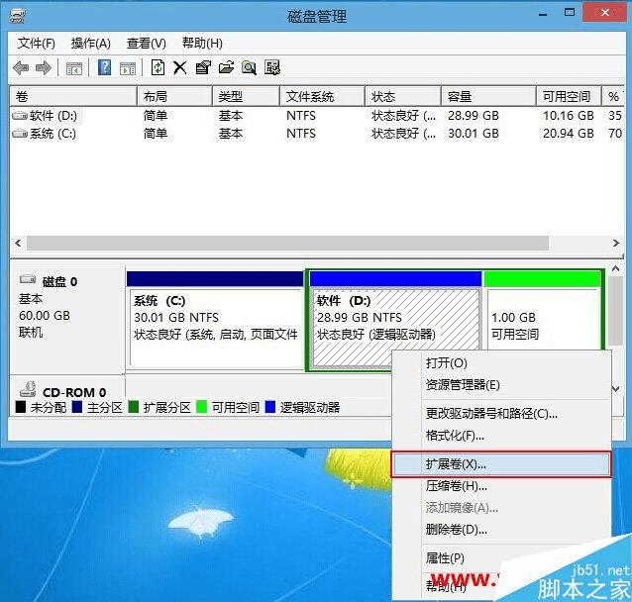This screenshot has width=632, height=602.
Task: Sort by the 可用空间 column header
Action: (569, 96)
